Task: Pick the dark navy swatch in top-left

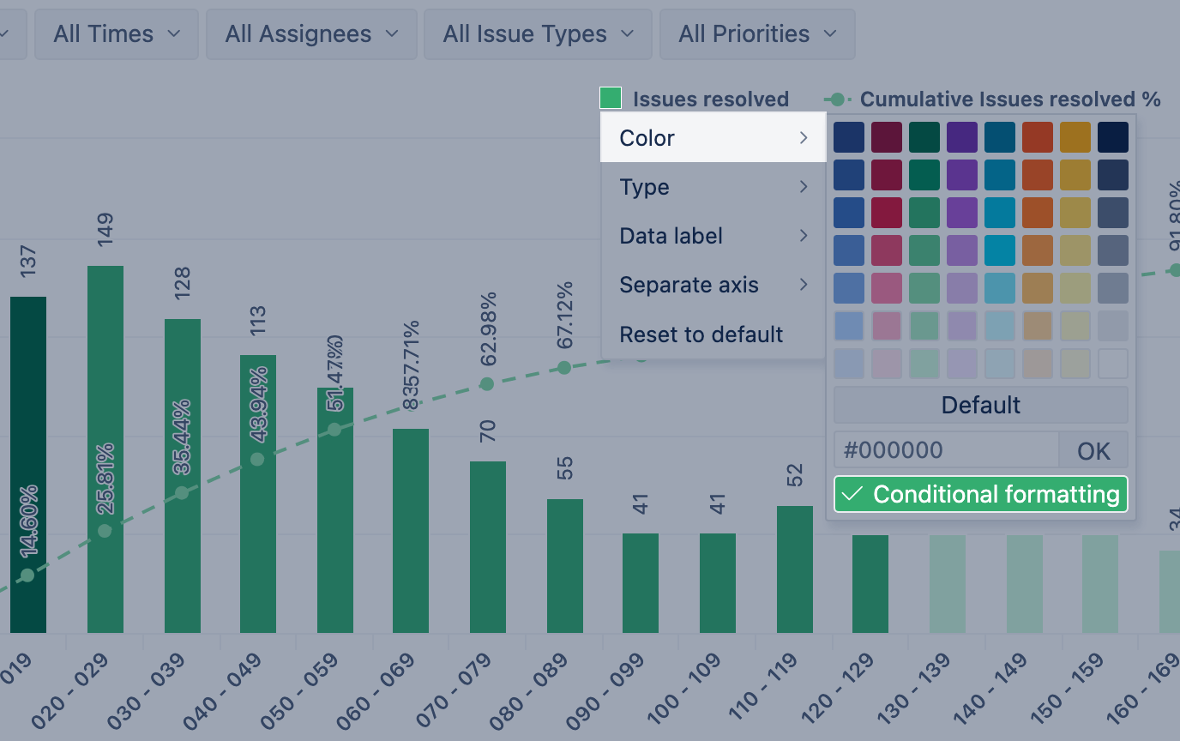Action: [x=849, y=137]
